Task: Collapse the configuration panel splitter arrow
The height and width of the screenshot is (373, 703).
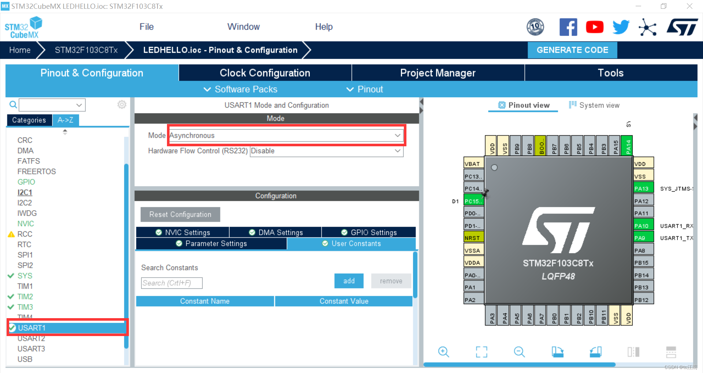Action: click(x=421, y=101)
